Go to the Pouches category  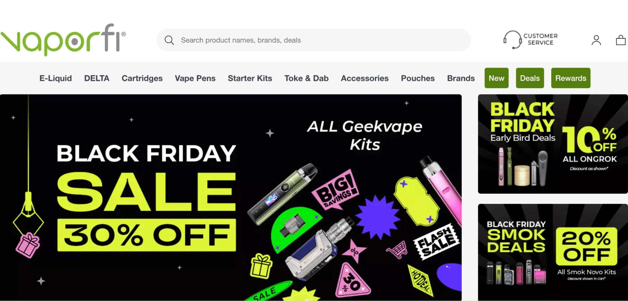[x=418, y=78]
